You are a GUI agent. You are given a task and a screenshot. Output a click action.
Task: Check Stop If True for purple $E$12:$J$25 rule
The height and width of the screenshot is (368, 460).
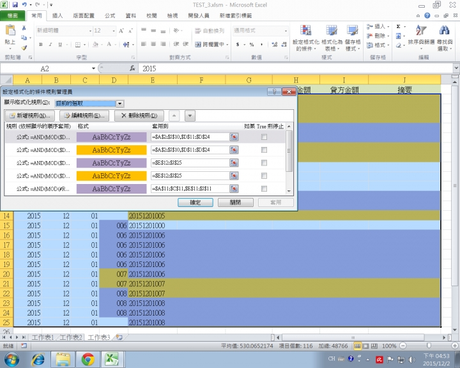(264, 162)
